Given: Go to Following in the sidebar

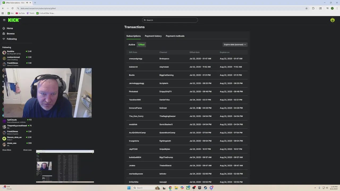Looking at the screenshot, I should [x=12, y=39].
